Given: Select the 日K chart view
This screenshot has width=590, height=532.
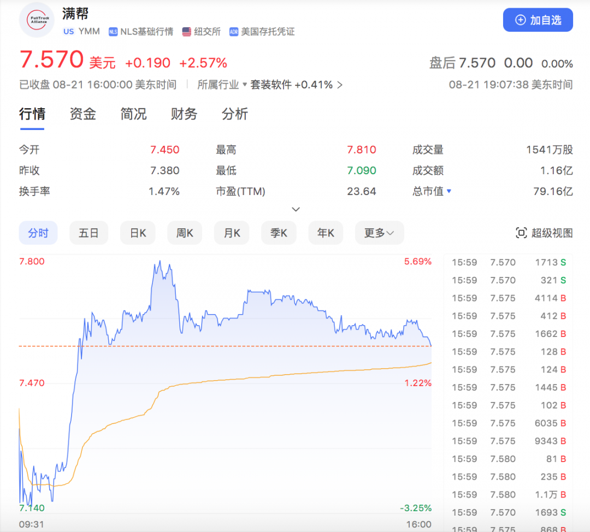Looking at the screenshot, I should coord(138,233).
